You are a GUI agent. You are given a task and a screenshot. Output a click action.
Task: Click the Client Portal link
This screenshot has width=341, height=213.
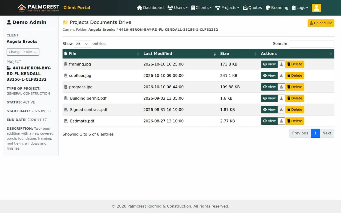77,8
